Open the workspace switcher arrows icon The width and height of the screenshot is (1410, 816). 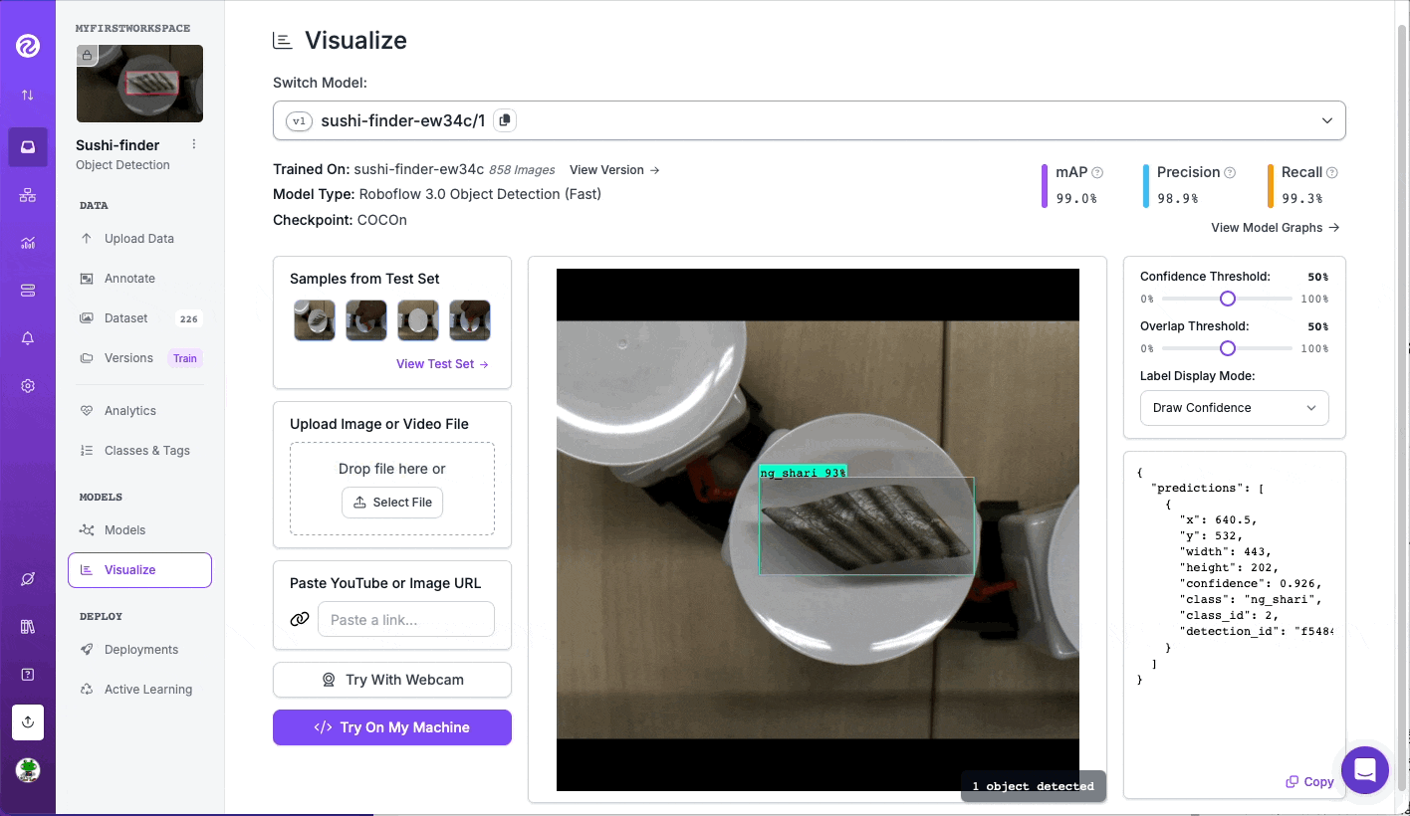click(x=28, y=96)
